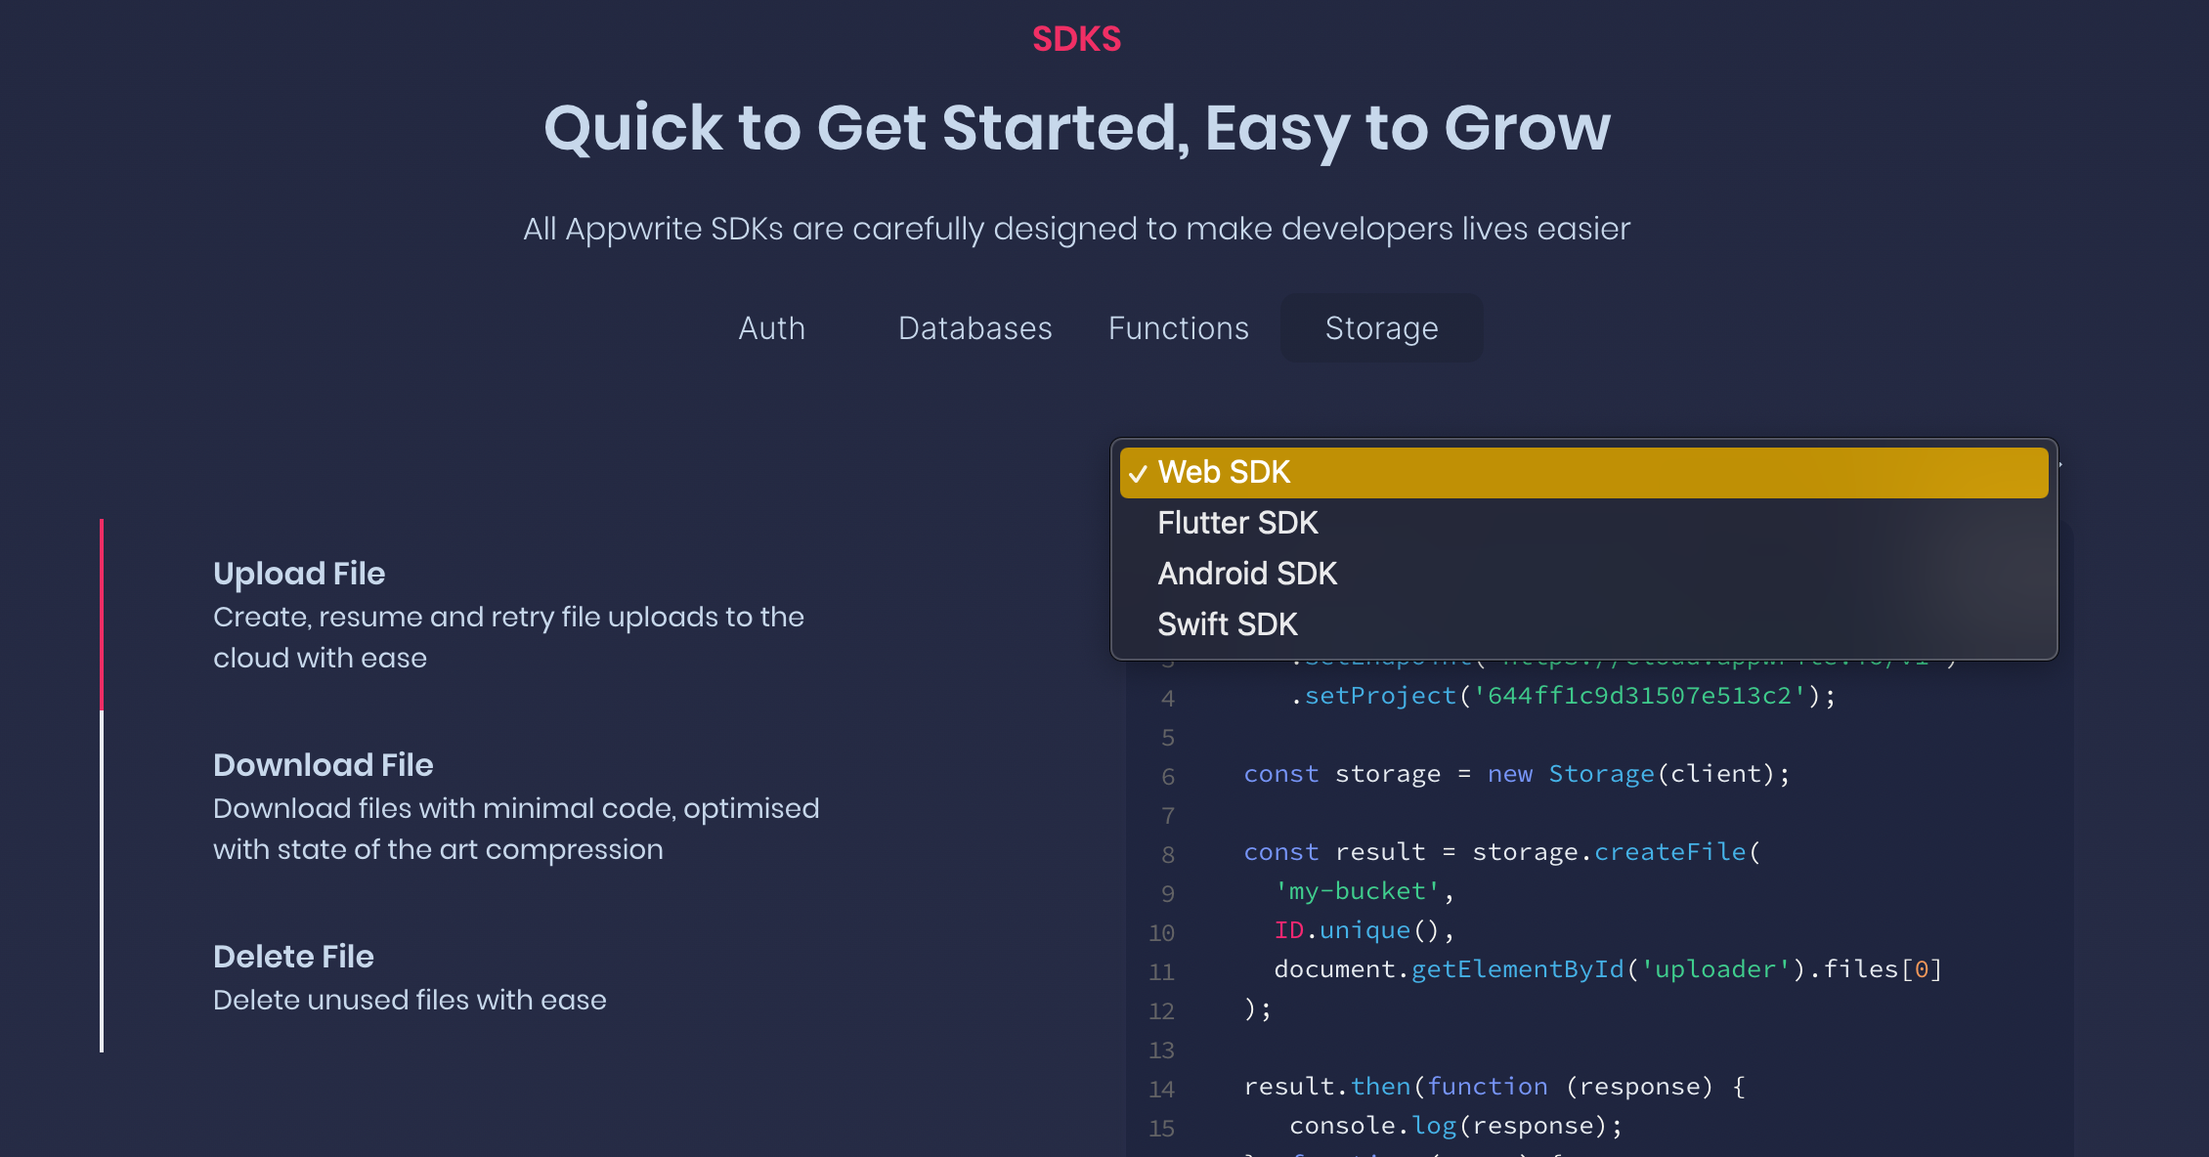Select the Functions tab
This screenshot has width=2209, height=1157.
[x=1178, y=328]
